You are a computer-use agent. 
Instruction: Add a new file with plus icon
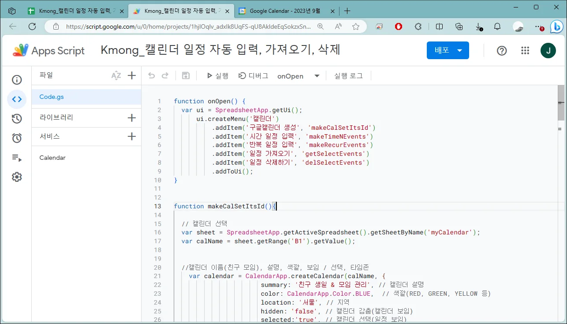tap(131, 75)
